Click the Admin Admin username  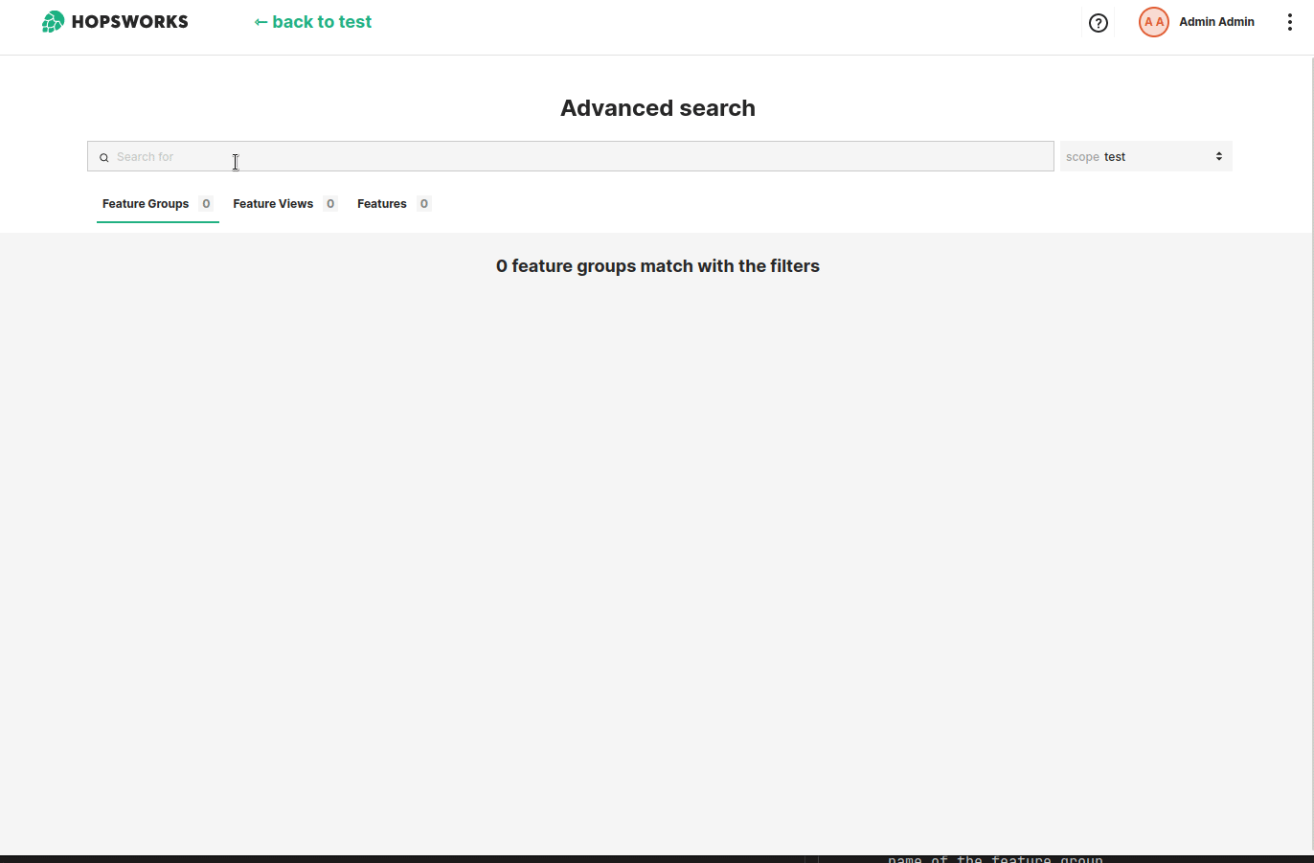(x=1216, y=21)
